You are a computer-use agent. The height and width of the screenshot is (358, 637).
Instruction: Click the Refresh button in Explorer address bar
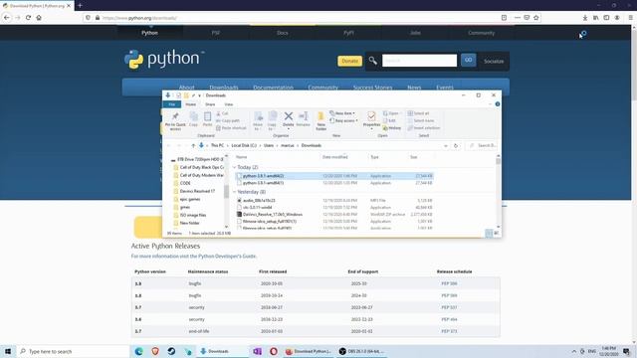point(456,145)
